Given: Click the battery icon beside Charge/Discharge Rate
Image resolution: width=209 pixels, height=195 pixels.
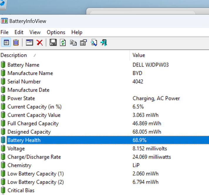Looking at the screenshot, I should 3,157.
